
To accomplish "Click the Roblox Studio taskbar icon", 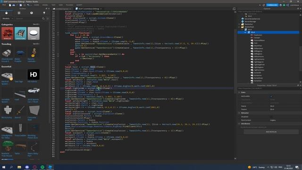I will (x=50, y=167).
